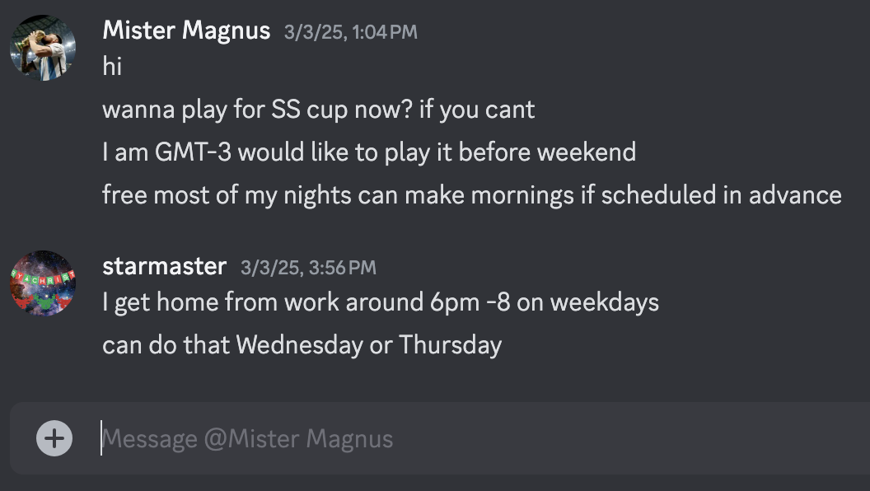Click the Mister Magnus username

[186, 31]
